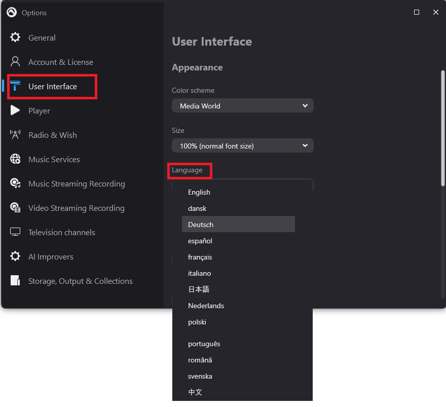
Task: Open the Music Services section
Action: click(54, 159)
